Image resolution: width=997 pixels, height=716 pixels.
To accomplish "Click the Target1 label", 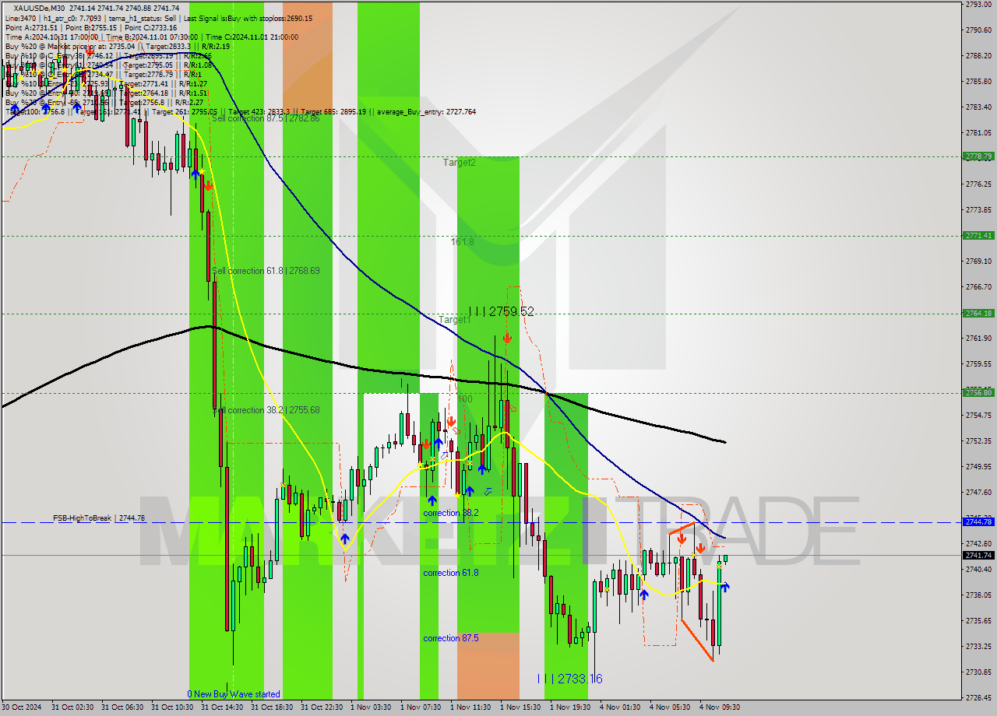I will pos(455,320).
